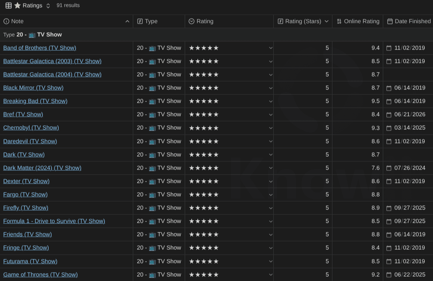
Task: Toggle sort arrow in Note column header
Action: pyautogui.click(x=127, y=22)
